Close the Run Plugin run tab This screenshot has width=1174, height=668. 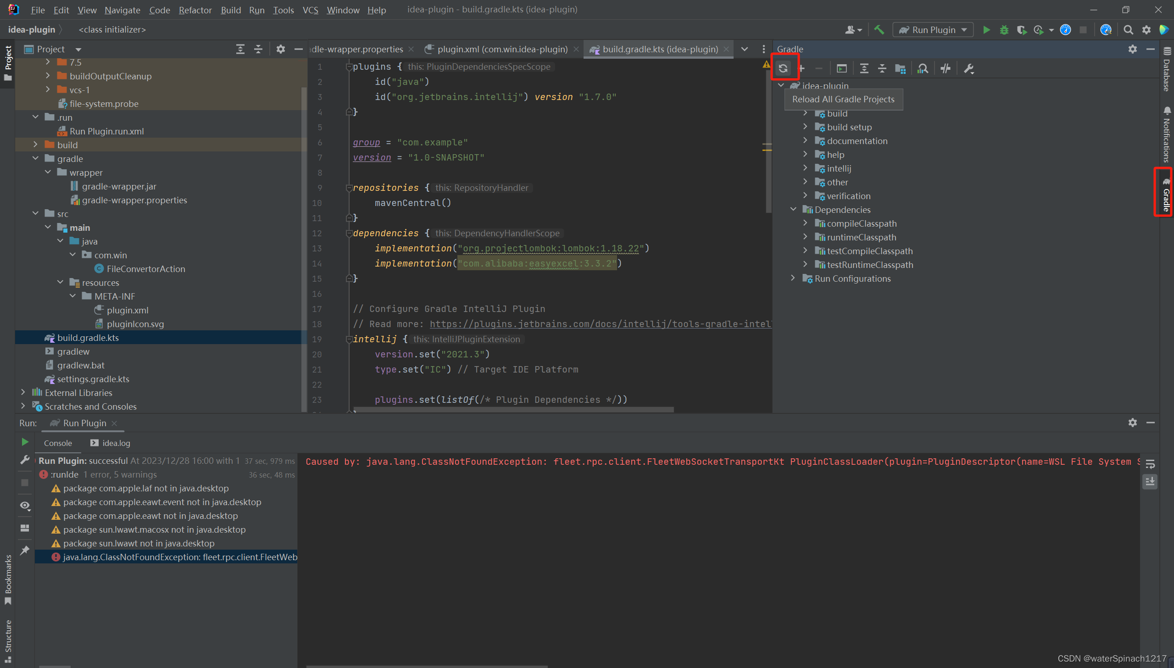click(114, 423)
